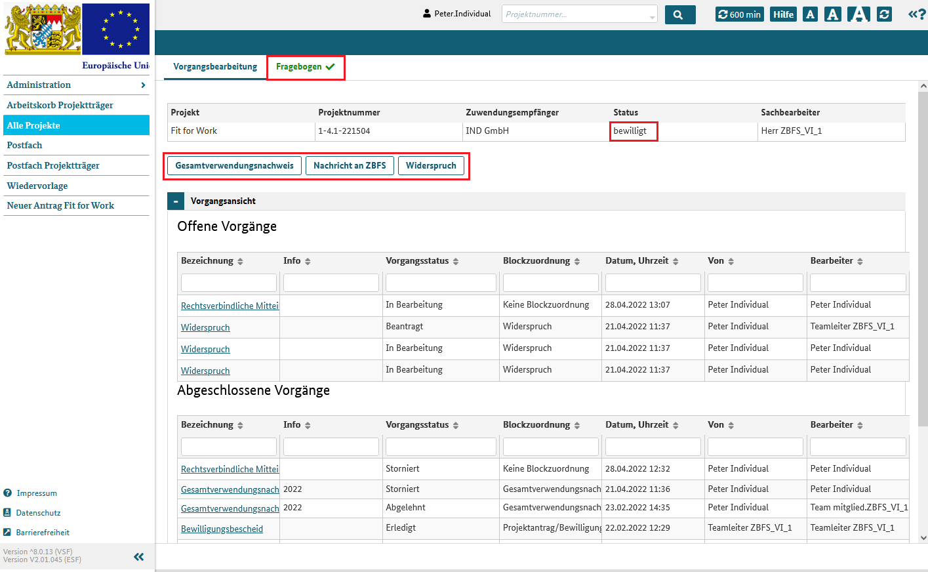Click the Peter.Individual user icon
The image size is (928, 572).
(427, 14)
